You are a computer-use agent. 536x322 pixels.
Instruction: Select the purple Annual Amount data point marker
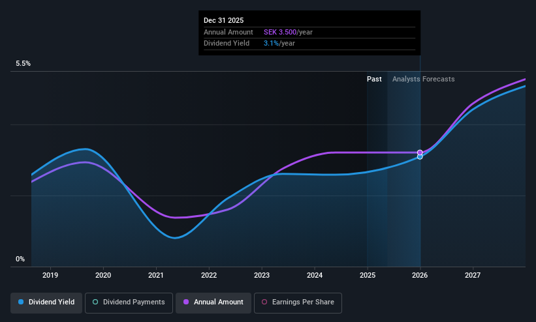click(x=420, y=153)
